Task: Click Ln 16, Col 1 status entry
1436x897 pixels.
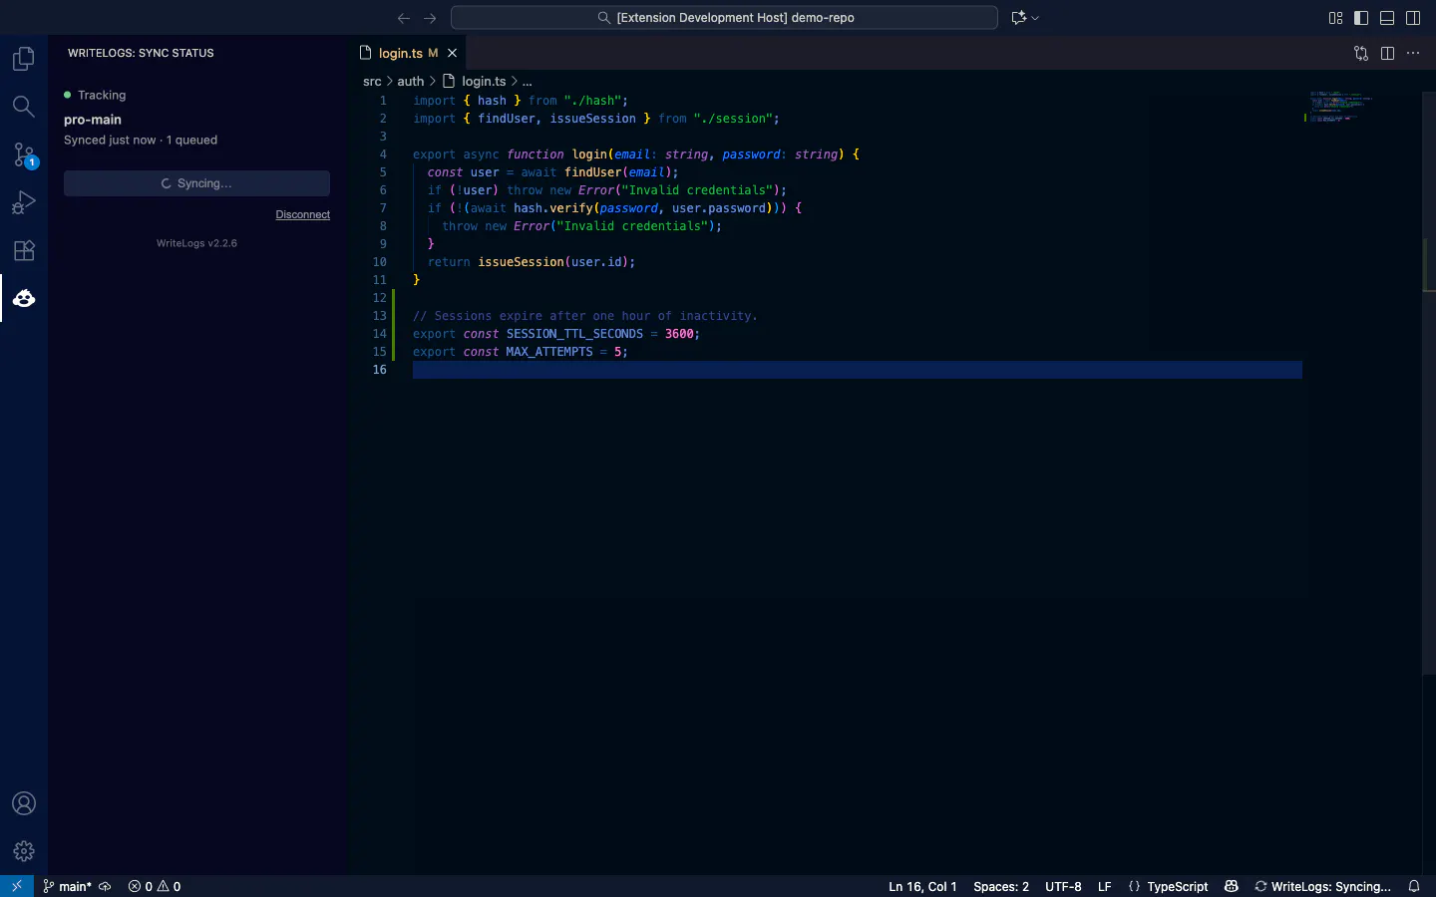Action: tap(922, 886)
